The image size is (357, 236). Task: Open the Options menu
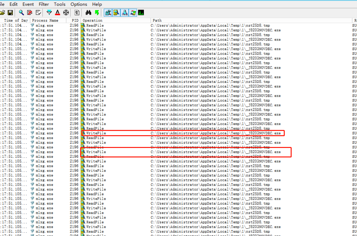(79, 4)
